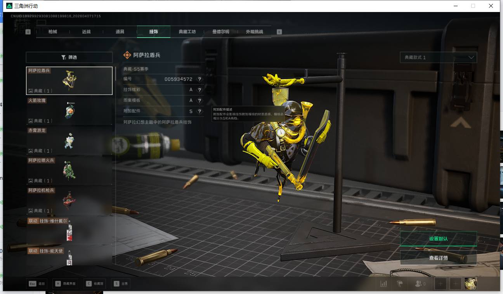The width and height of the screenshot is (503, 294).
Task: Open the 典藏工坊 tab
Action: 187,32
